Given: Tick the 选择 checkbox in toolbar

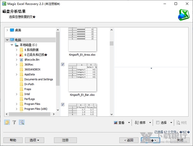Looking at the screenshot, I should coord(158,123).
